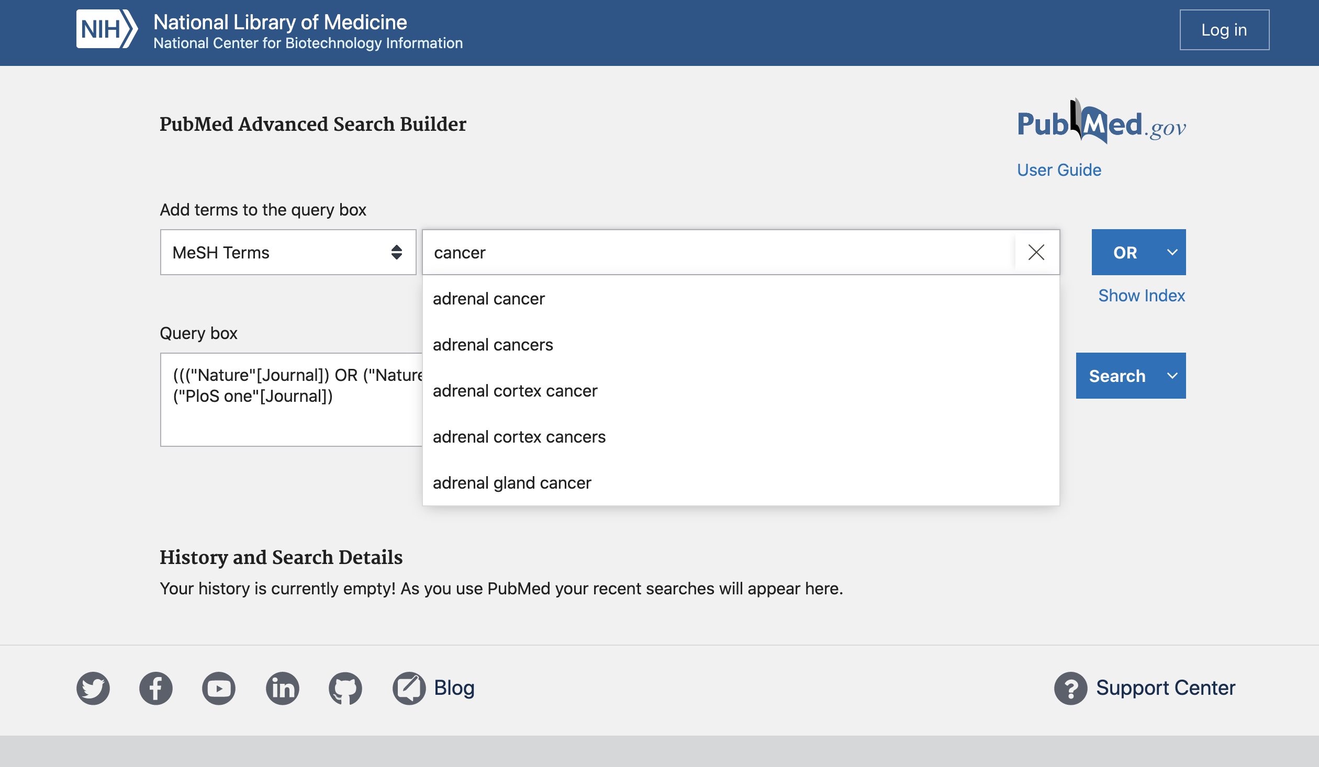
Task: Select the adrenal cancer suggestion
Action: [489, 299]
